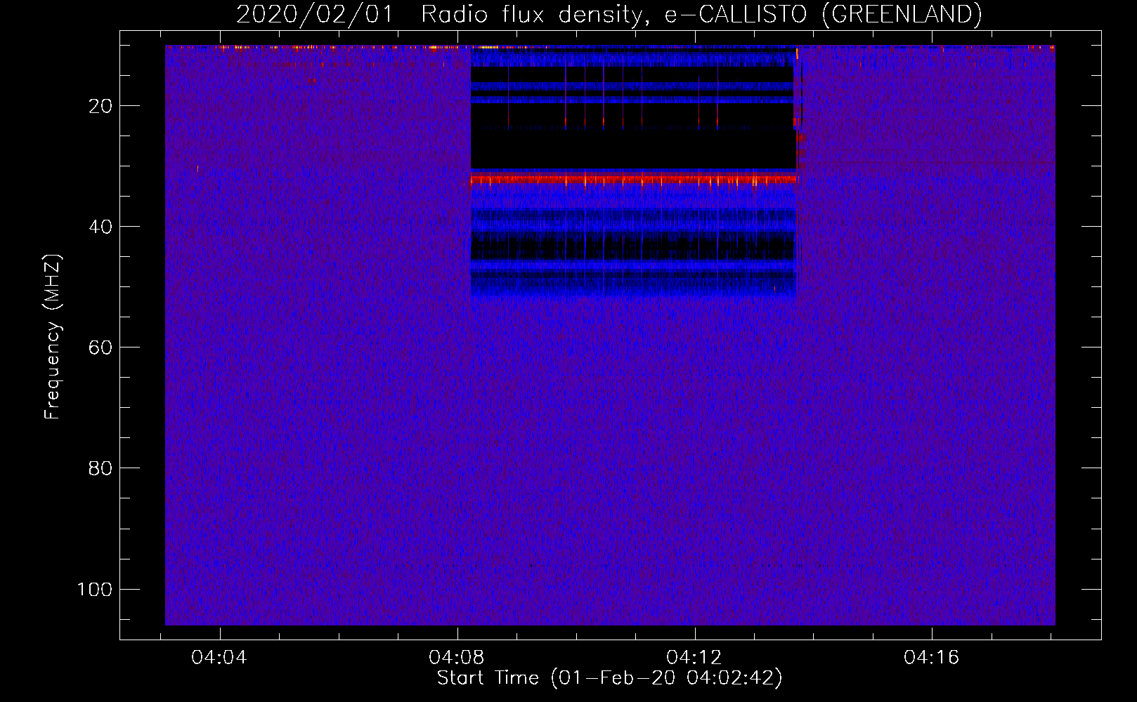Click the '100' frequency tick label
The height and width of the screenshot is (702, 1137).
click(x=95, y=589)
